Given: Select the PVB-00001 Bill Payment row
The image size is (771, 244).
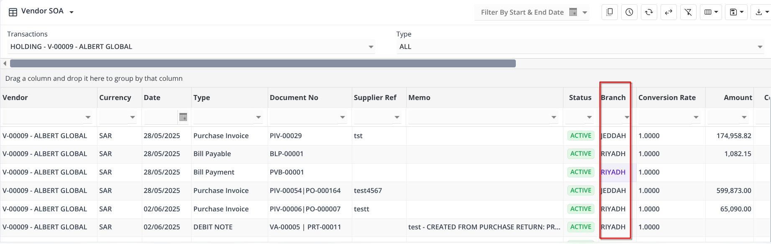Looking at the screenshot, I should (x=287, y=172).
